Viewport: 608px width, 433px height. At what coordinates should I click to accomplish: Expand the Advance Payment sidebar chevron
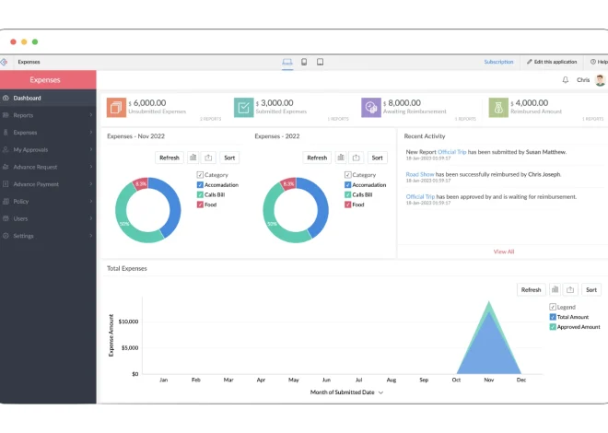[x=91, y=184]
